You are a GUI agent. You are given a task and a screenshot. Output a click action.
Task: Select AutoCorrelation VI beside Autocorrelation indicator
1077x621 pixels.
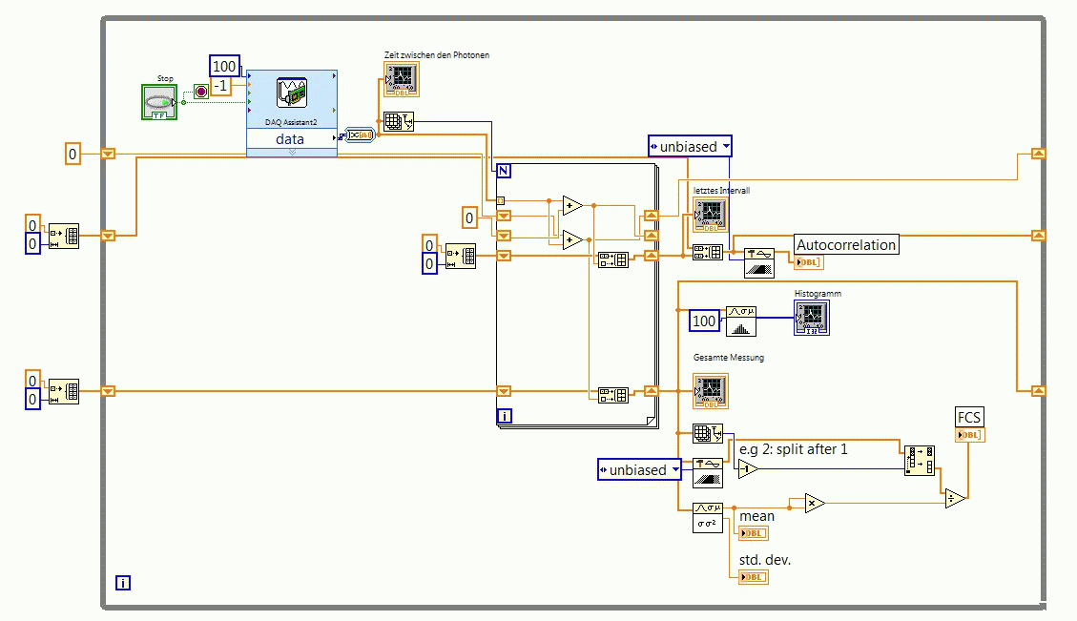tap(759, 263)
